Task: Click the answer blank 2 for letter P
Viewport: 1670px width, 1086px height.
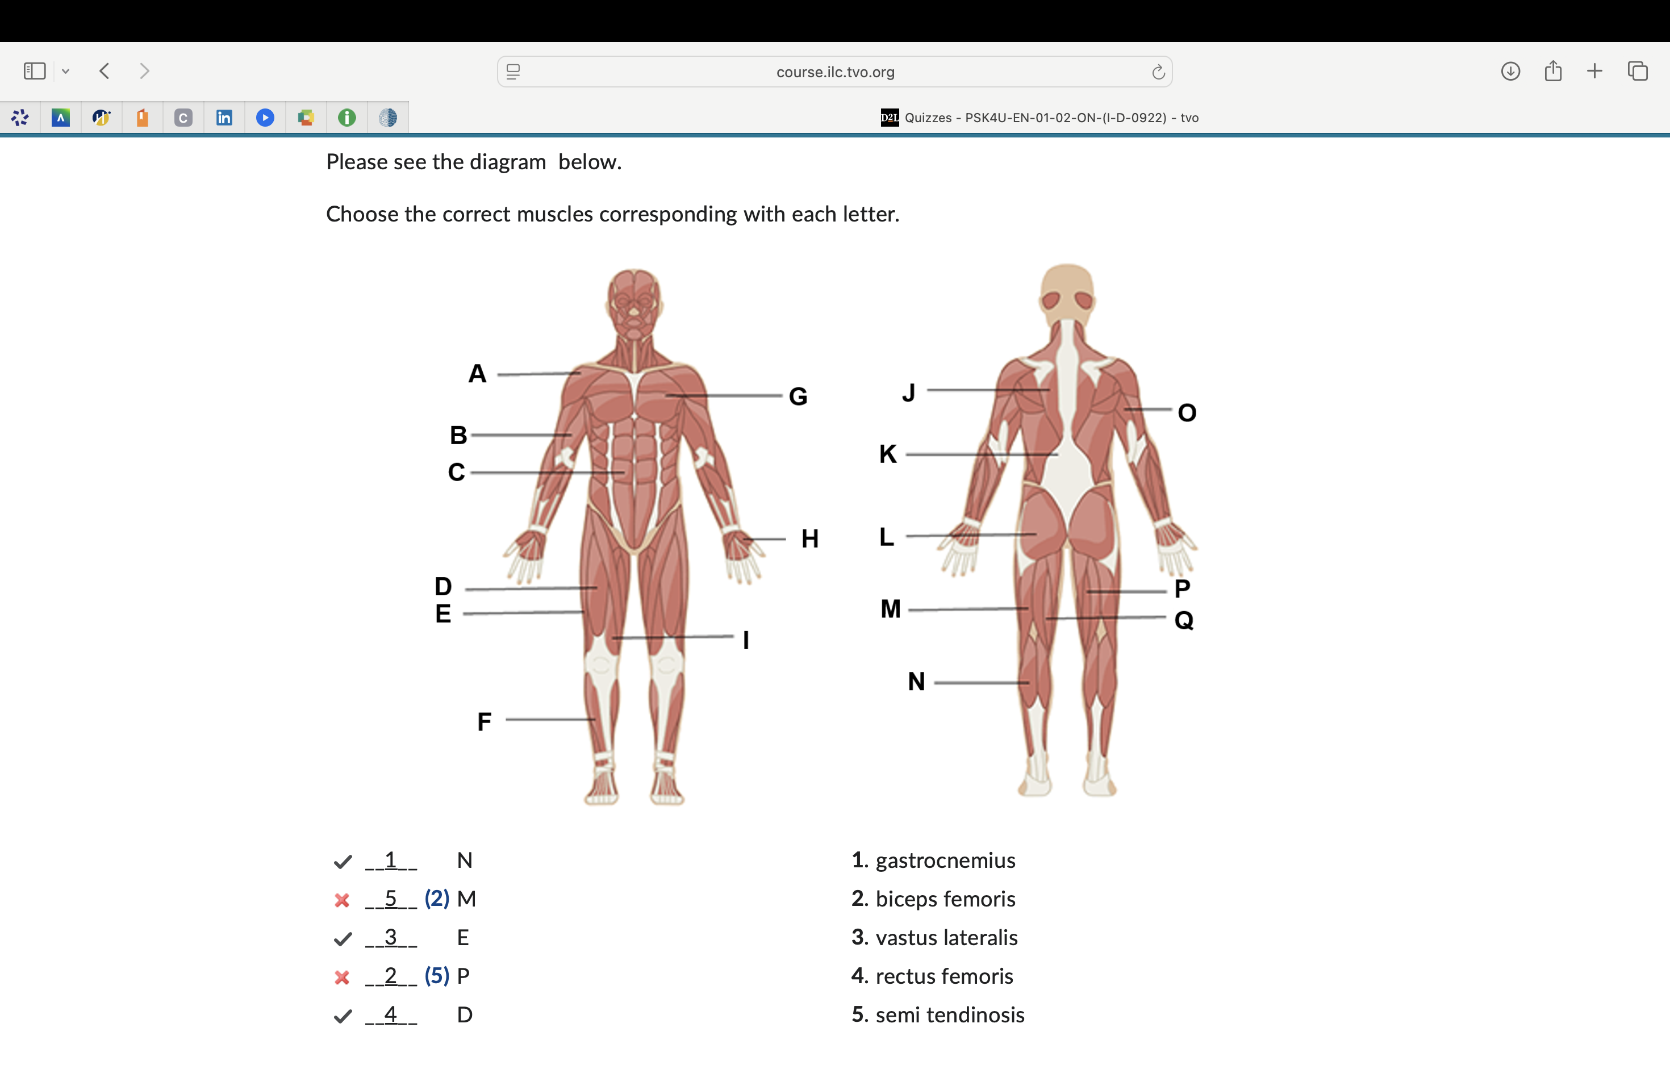Action: tap(391, 976)
